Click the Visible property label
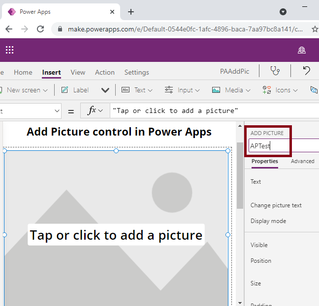Viewport: 319px width, 306px height. coord(259,245)
